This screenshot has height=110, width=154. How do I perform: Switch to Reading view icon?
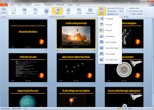(x=123, y=109)
